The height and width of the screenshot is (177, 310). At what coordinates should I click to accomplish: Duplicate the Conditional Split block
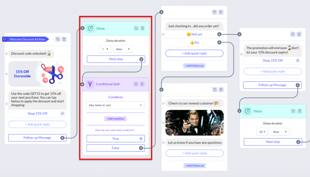136,84
